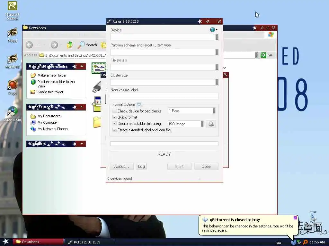Open Pego desktop shortcut
Viewport: 329px width, 246px height.
[13, 88]
